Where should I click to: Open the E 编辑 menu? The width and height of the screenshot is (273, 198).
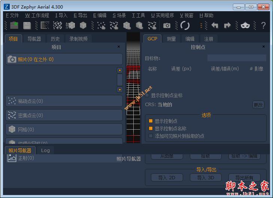(100, 15)
